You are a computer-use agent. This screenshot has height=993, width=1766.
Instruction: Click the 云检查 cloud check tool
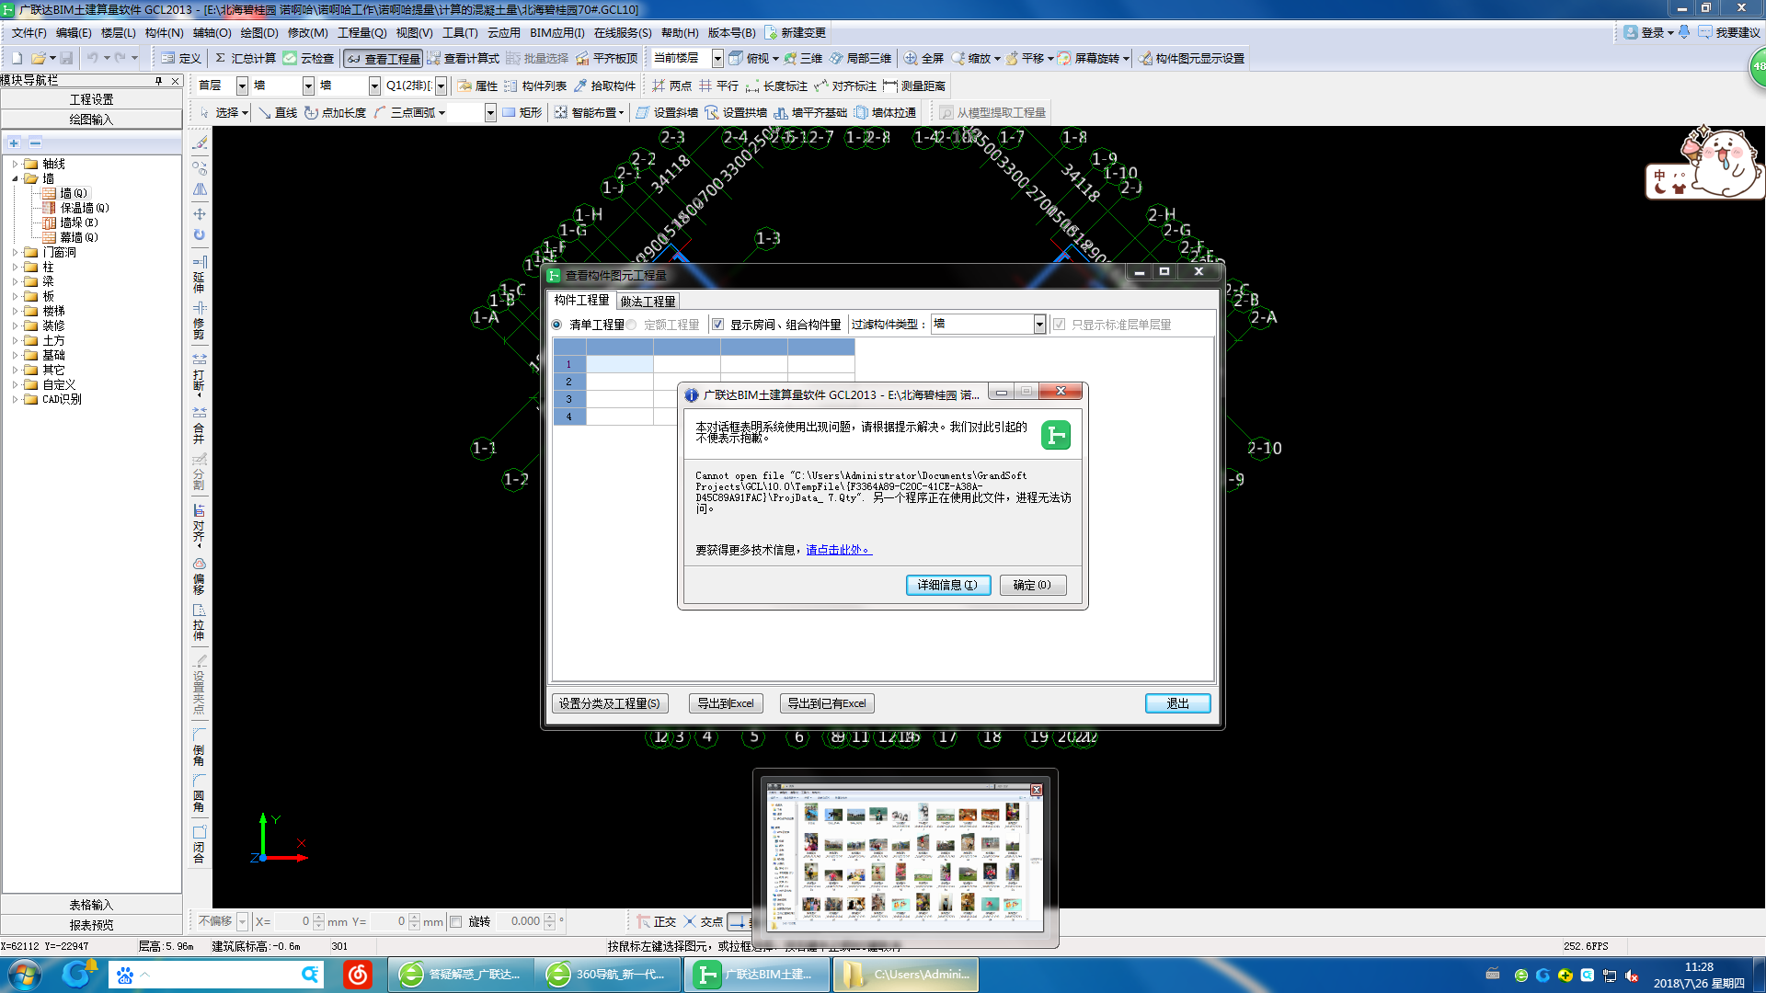[x=308, y=58]
